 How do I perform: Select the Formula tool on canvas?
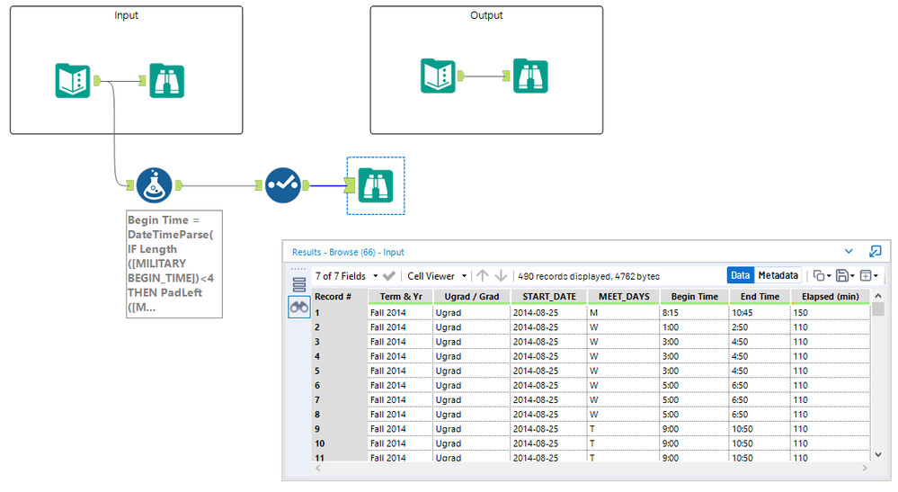click(154, 185)
